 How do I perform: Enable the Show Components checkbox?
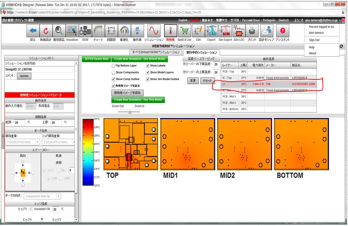click(113, 72)
